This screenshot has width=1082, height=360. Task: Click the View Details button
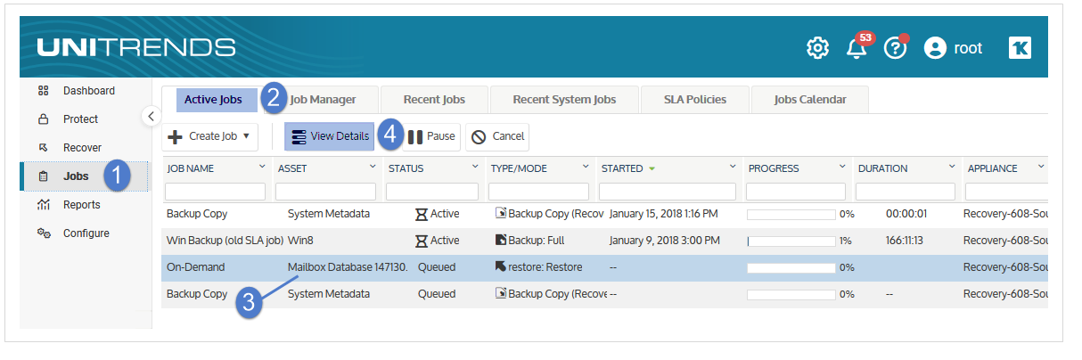(x=330, y=136)
